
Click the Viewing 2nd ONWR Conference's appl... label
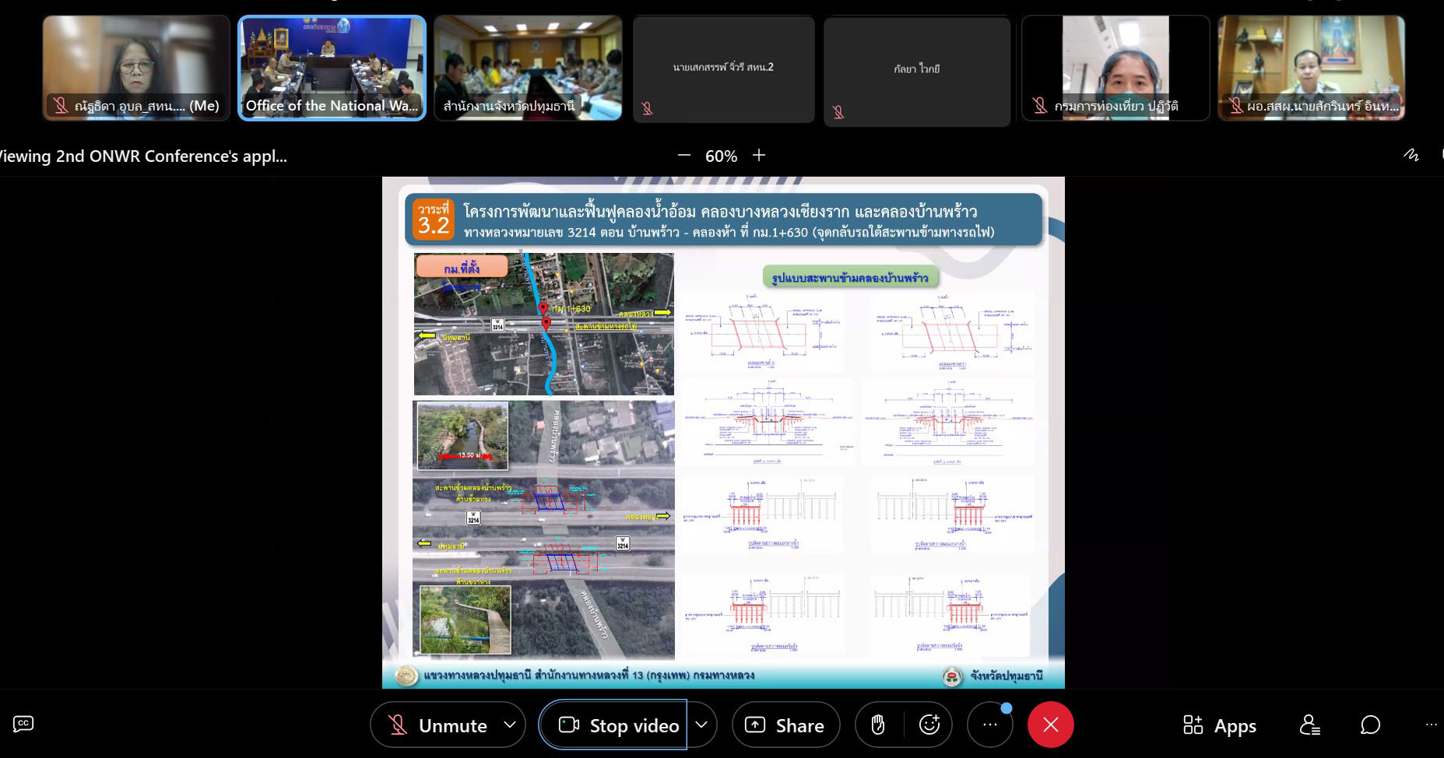pos(142,156)
